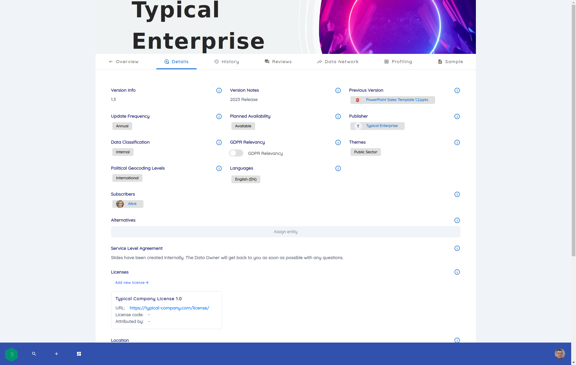Click the Typical Company License 1.0 card title

(149, 299)
